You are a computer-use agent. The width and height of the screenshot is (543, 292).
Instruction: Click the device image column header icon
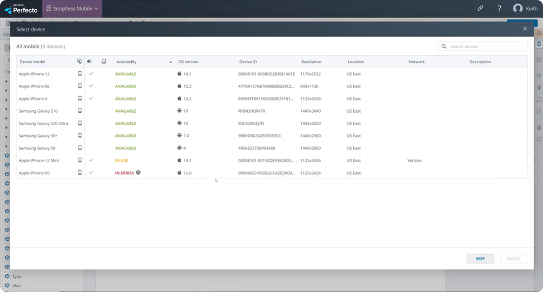point(104,61)
